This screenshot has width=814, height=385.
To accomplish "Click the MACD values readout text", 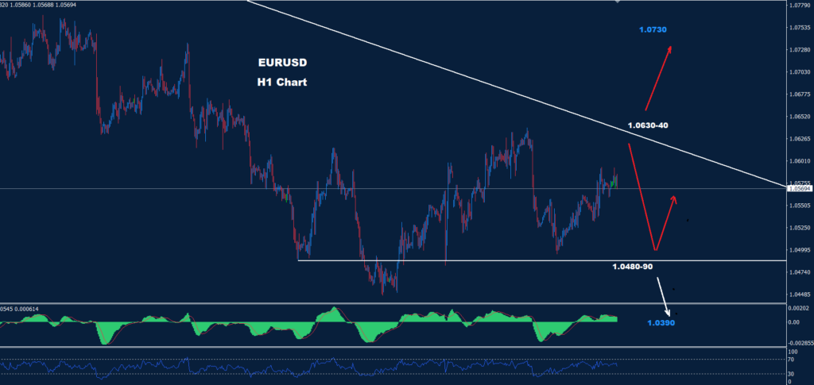I will pyautogui.click(x=19, y=309).
